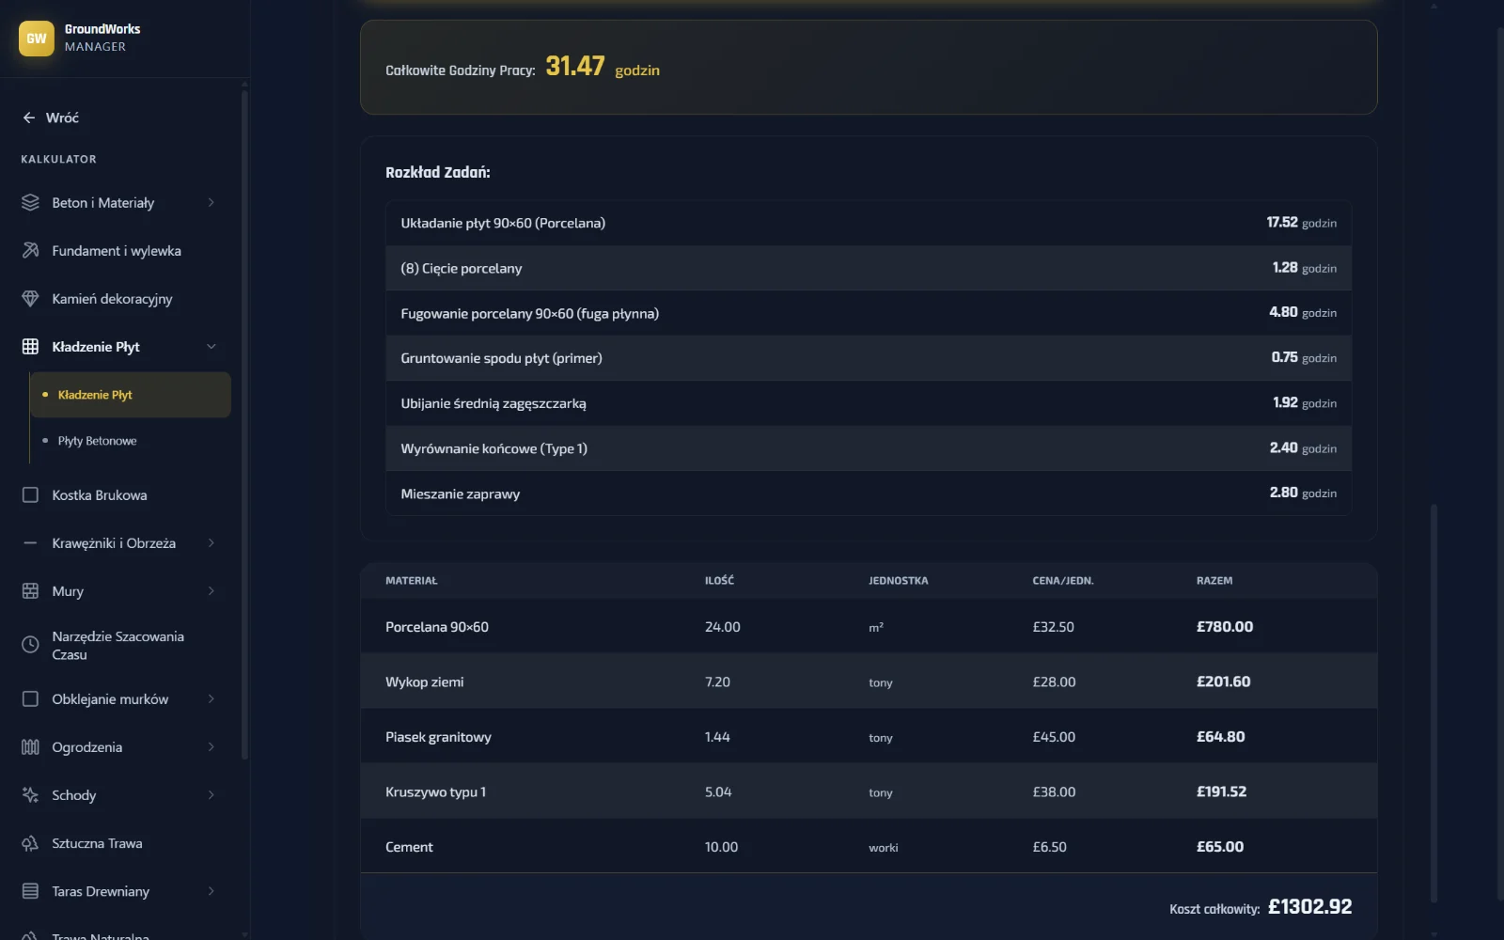Expand the Mury submenu chevron

(211, 590)
